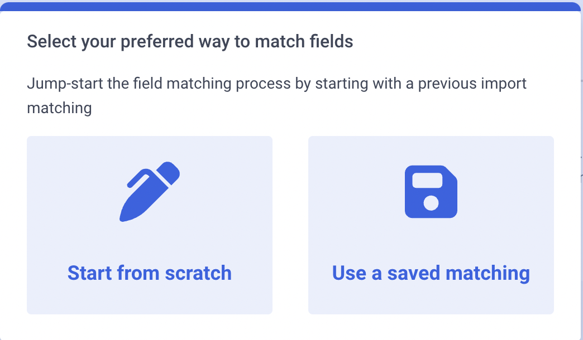Screen dimensions: 583x340
Task: Click the pencil icon for starting fresh
Action: (150, 192)
